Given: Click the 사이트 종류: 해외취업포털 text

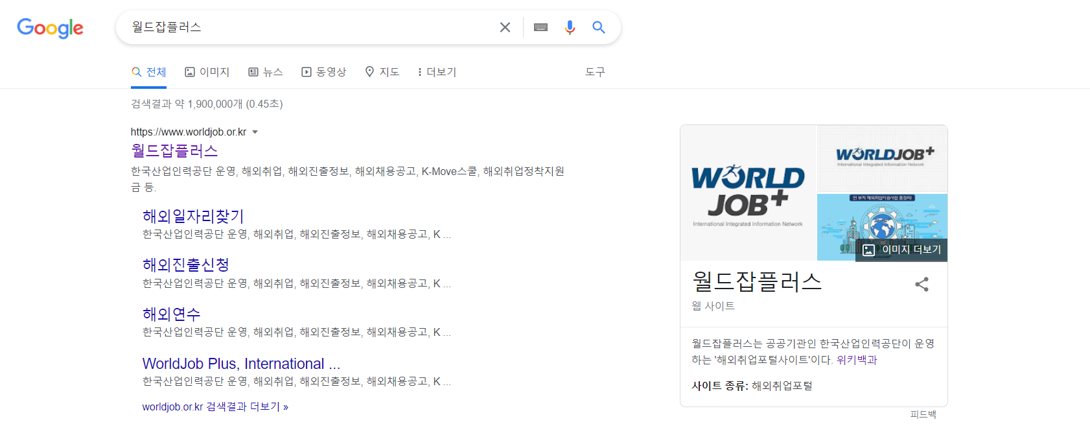Looking at the screenshot, I should (x=752, y=386).
